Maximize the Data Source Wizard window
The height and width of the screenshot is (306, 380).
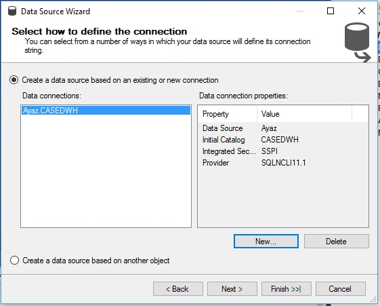pyautogui.click(x=331, y=11)
